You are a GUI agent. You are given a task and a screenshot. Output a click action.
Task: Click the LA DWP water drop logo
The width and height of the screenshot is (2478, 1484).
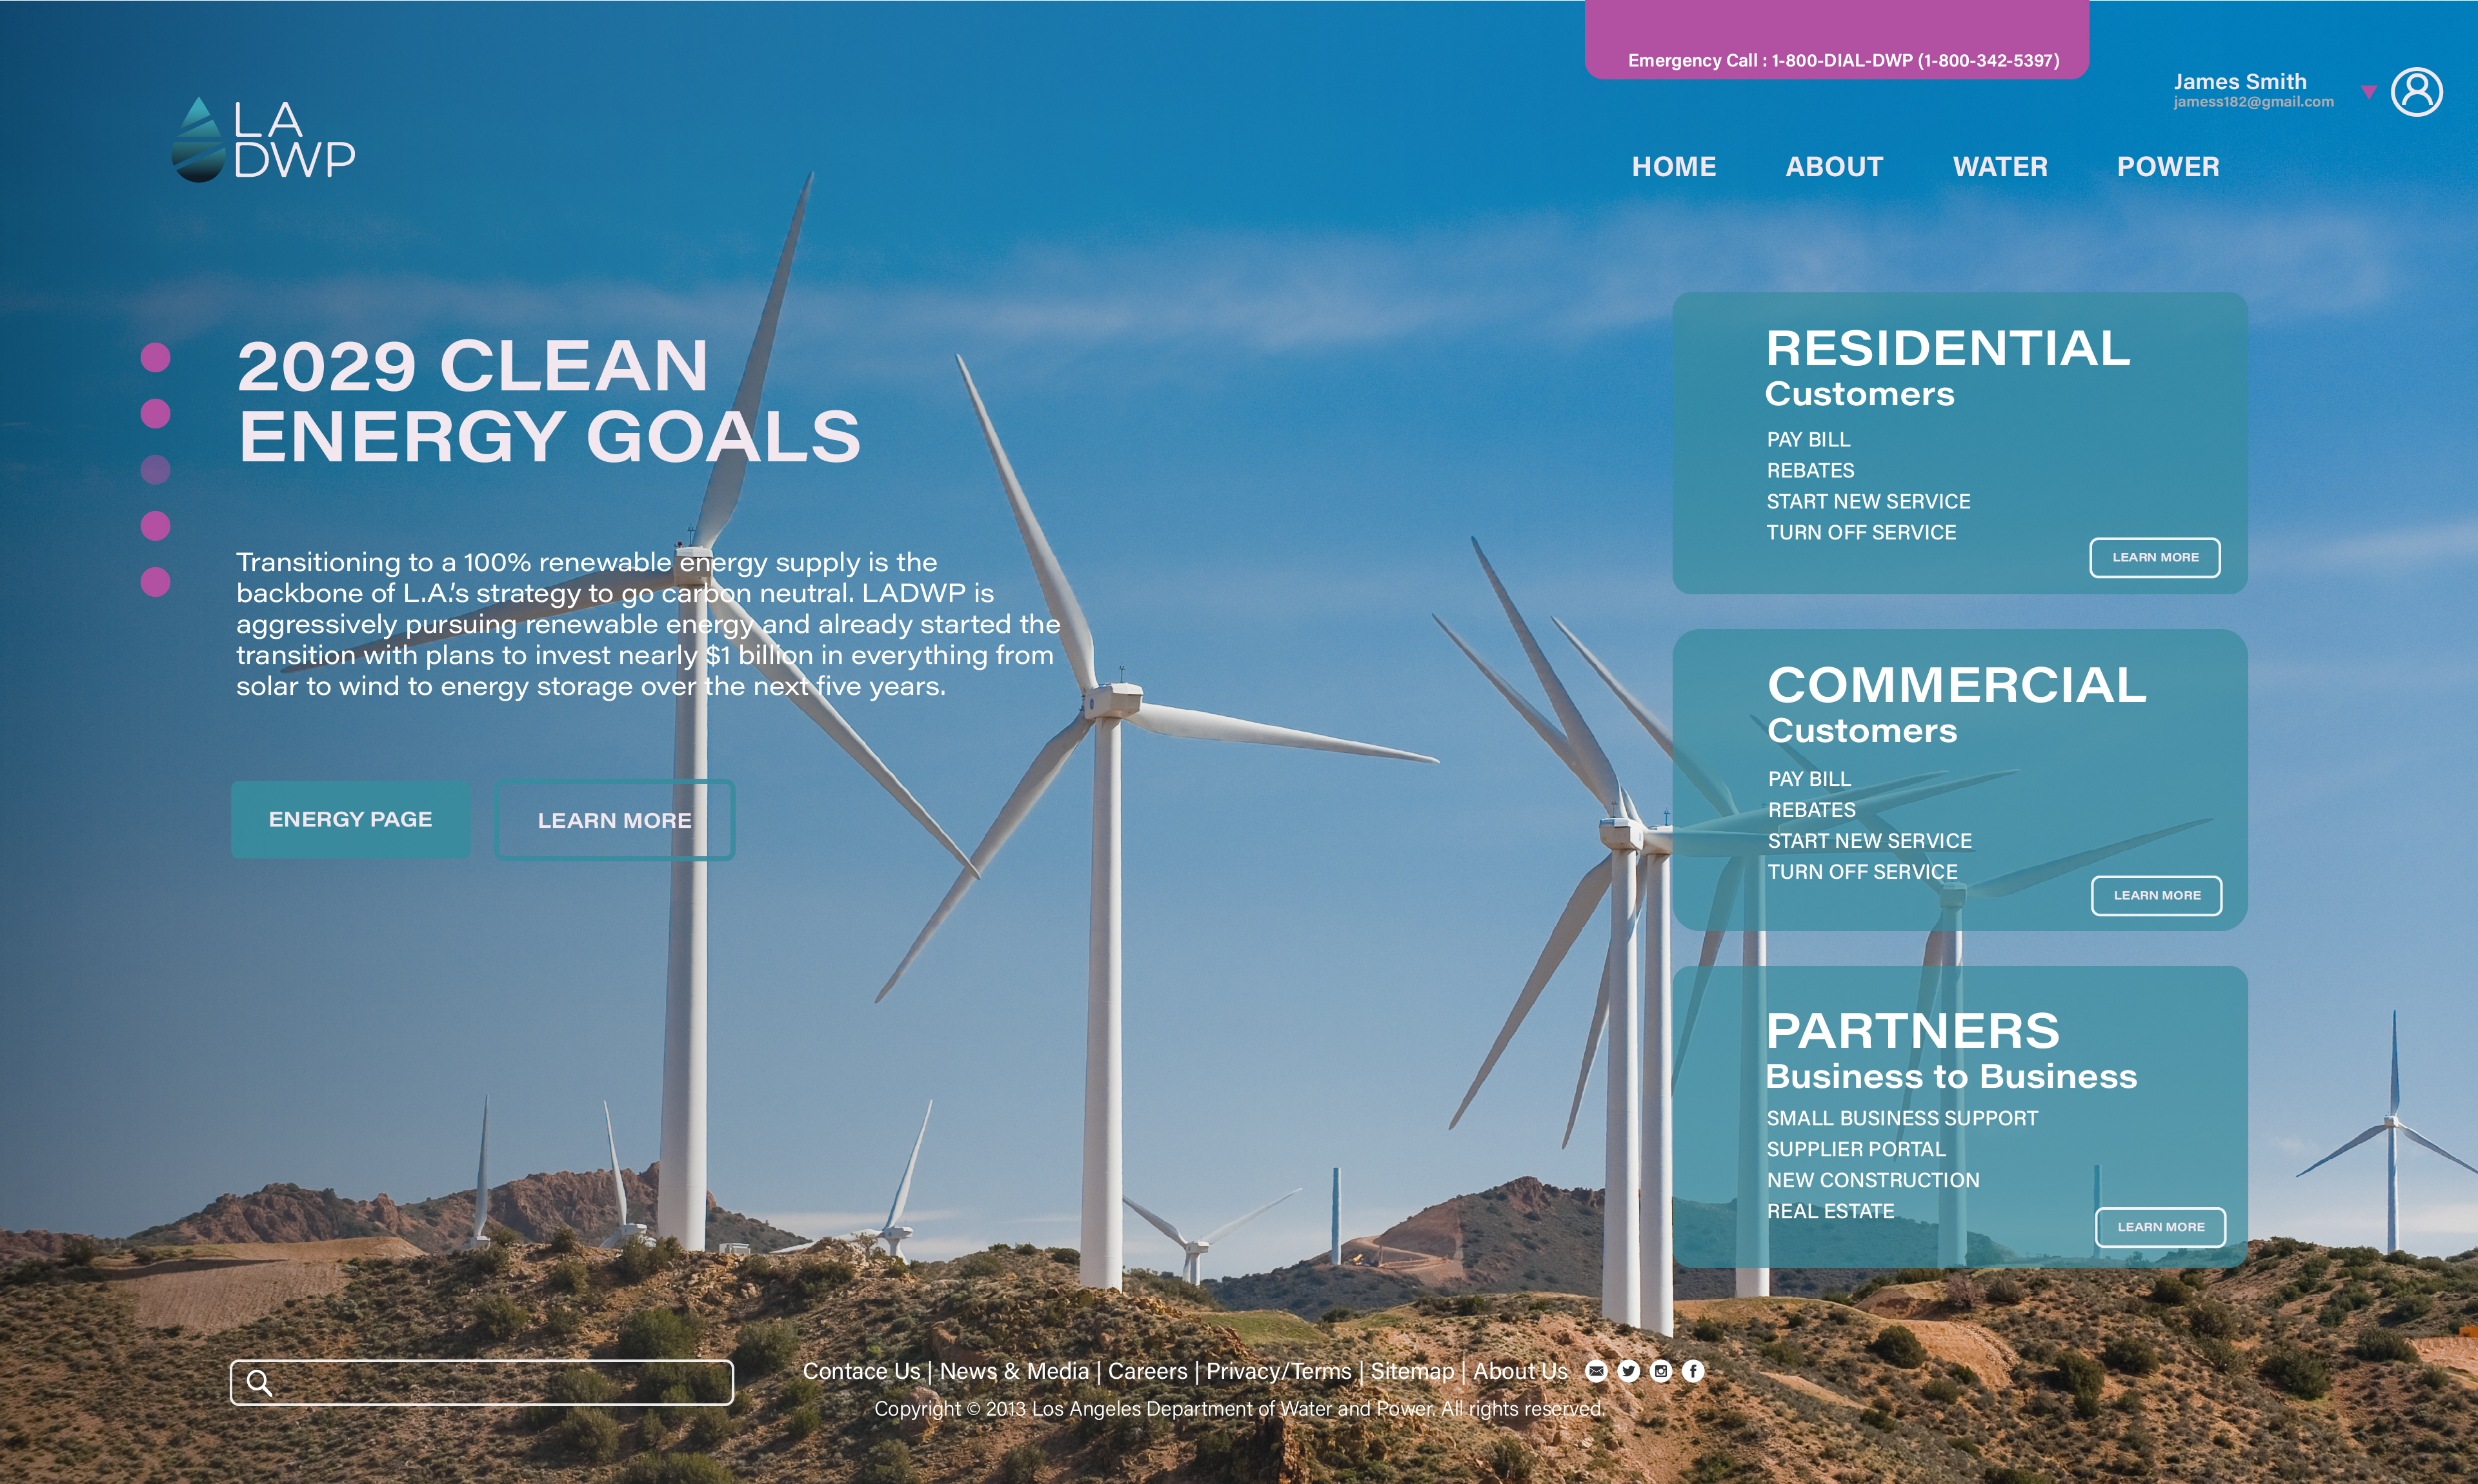pyautogui.click(x=263, y=139)
